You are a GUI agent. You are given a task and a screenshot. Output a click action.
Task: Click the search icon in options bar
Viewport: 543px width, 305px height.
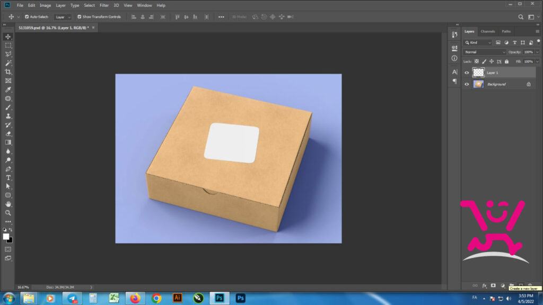click(x=521, y=17)
